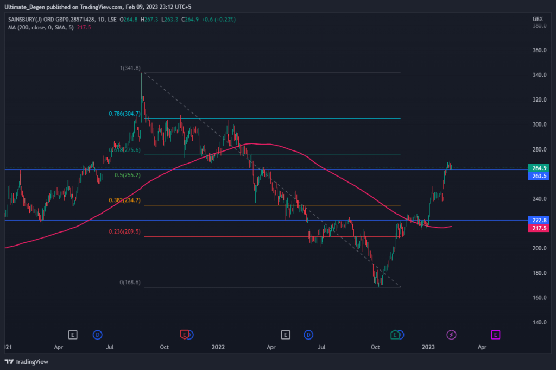Select the blue 222.8 horizontal line price label
Image resolution: width=556 pixels, height=370 pixels.
(539, 220)
